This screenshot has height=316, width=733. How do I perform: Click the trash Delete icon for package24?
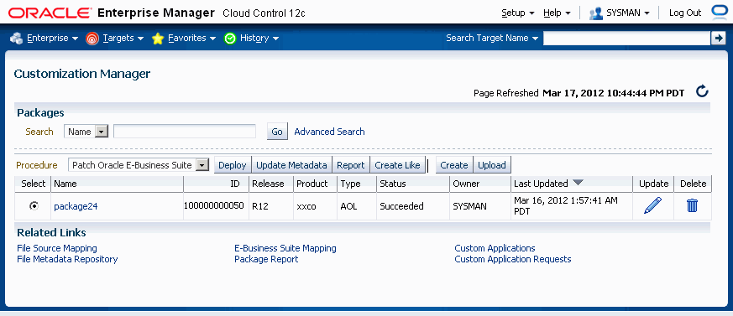pos(692,205)
